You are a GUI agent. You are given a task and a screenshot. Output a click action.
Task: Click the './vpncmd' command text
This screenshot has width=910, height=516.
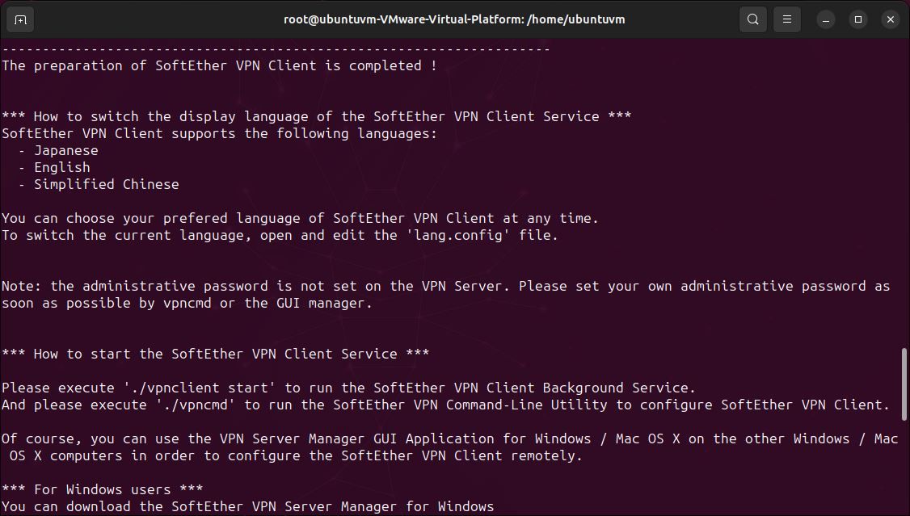tap(194, 405)
